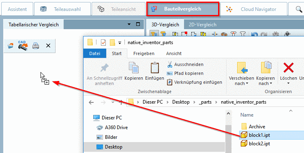Open the Customize Quick Access Toolbar dropdown
Viewport: 304px width, 153px height.
click(120, 43)
